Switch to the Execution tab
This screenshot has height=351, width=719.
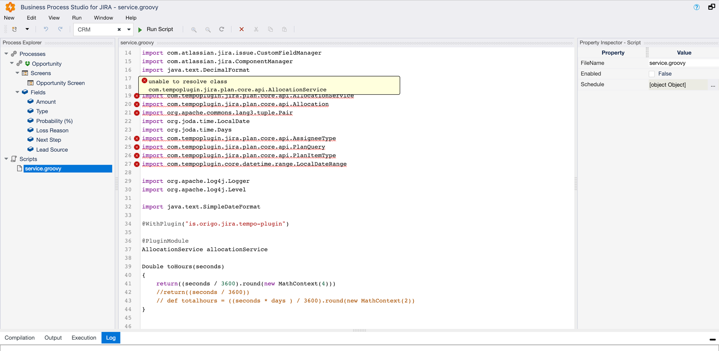click(x=84, y=338)
